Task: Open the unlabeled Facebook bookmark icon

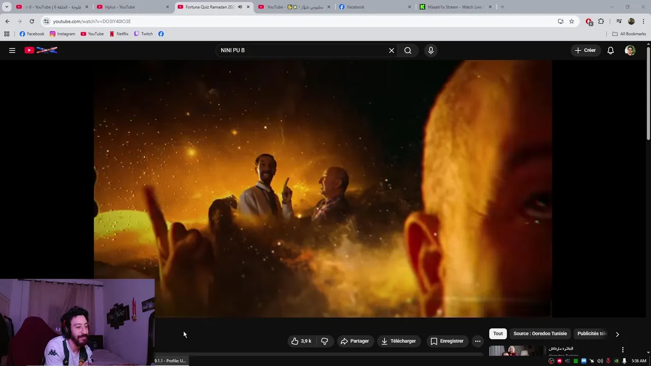Action: (x=161, y=34)
